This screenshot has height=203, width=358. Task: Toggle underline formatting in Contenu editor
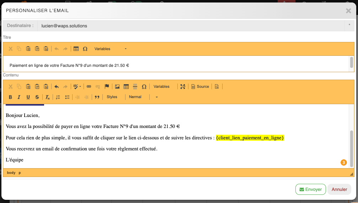pyautogui.click(x=28, y=97)
